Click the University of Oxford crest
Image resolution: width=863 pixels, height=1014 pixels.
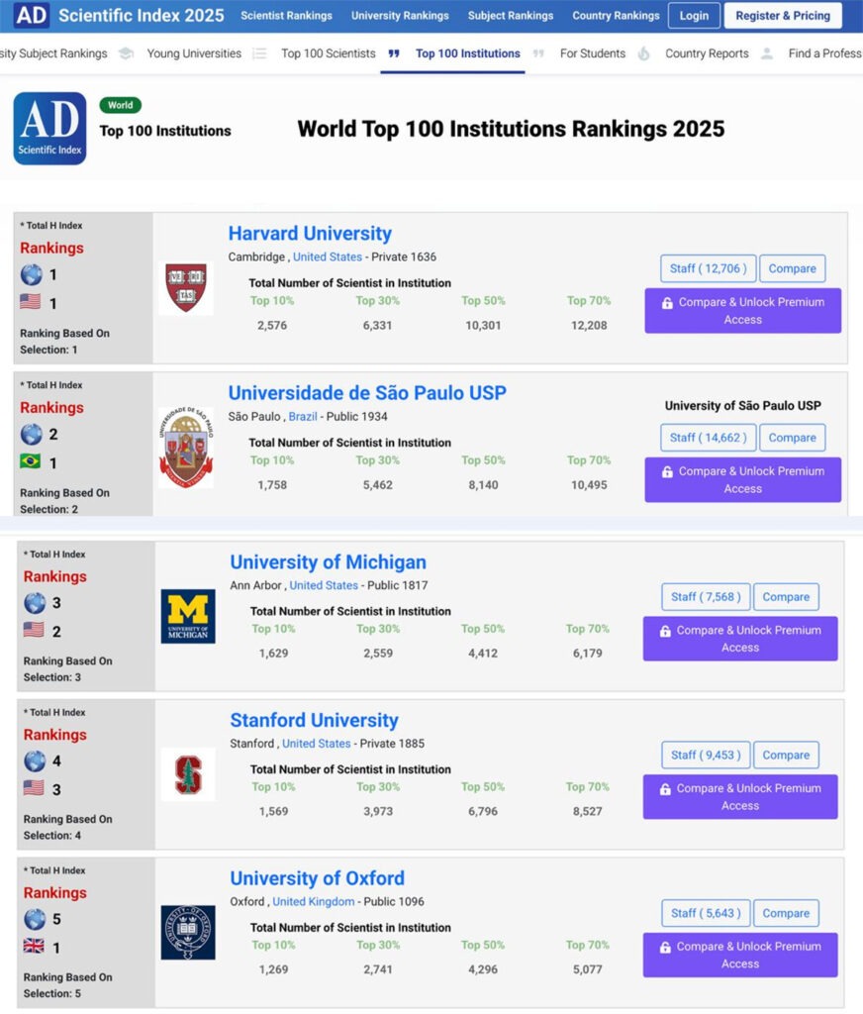[188, 932]
